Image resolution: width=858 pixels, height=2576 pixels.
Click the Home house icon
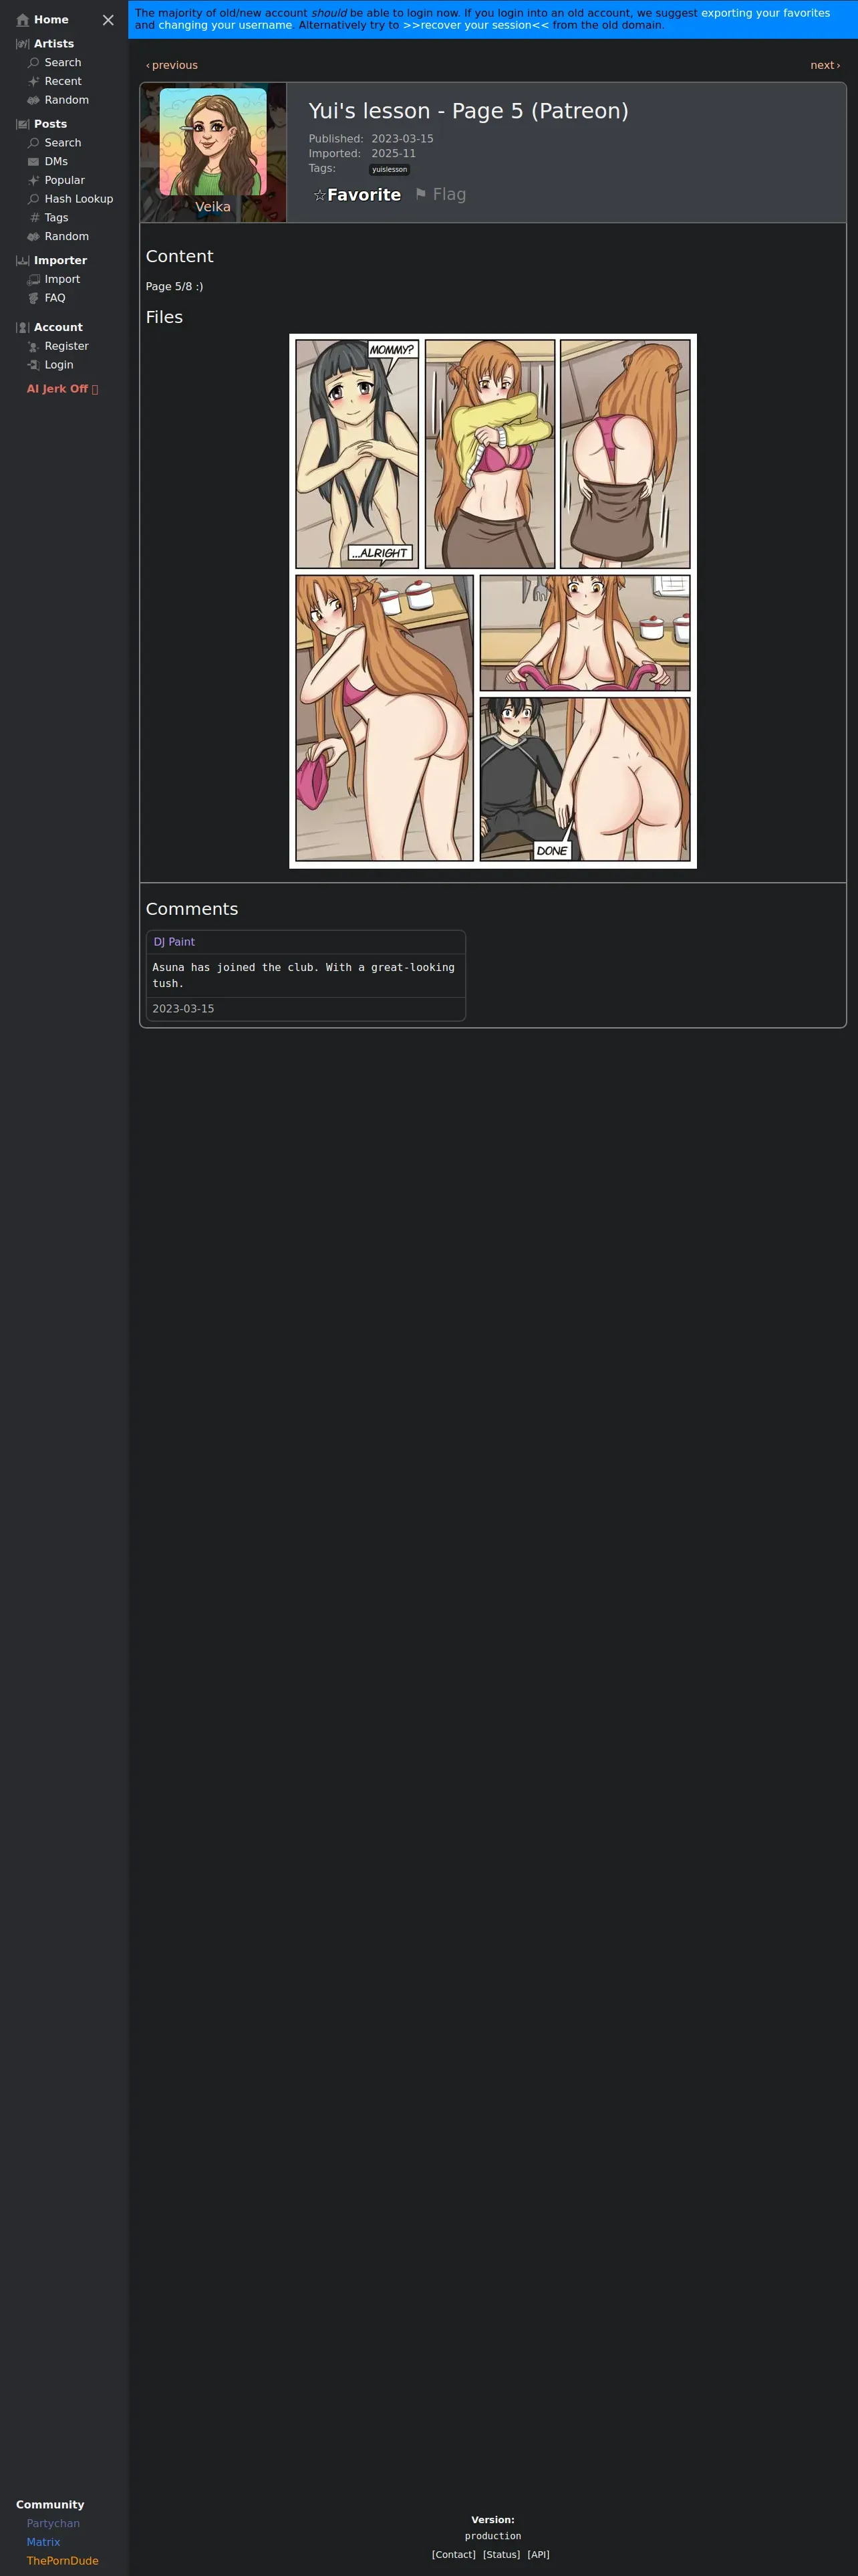point(23,20)
